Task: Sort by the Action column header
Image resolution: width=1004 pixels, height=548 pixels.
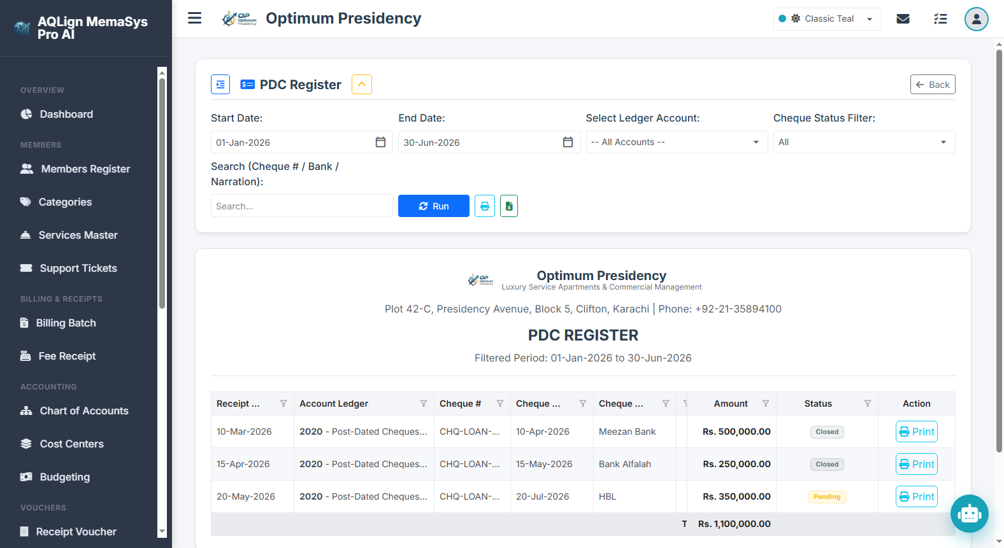Action: click(x=917, y=404)
